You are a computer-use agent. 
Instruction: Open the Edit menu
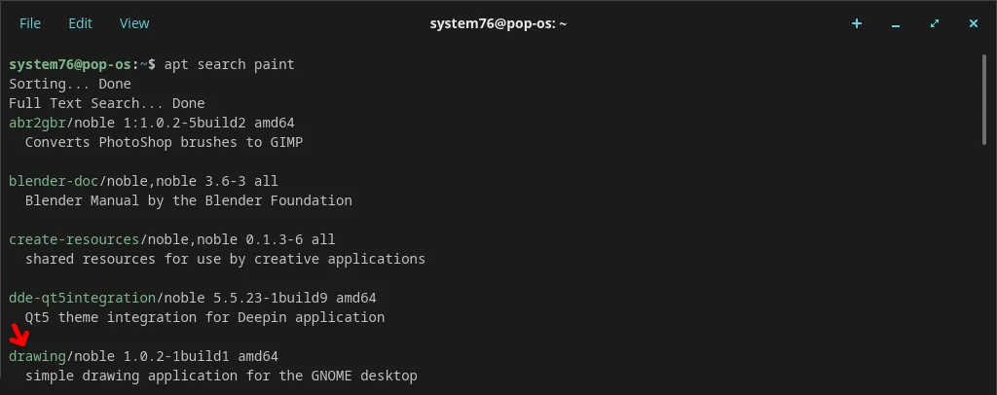tap(81, 23)
